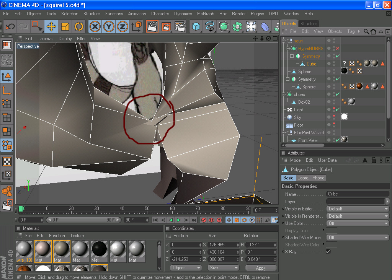392x280 pixels.
Task: Select the Use Model tool in left sidebar
Action: [x=7, y=77]
